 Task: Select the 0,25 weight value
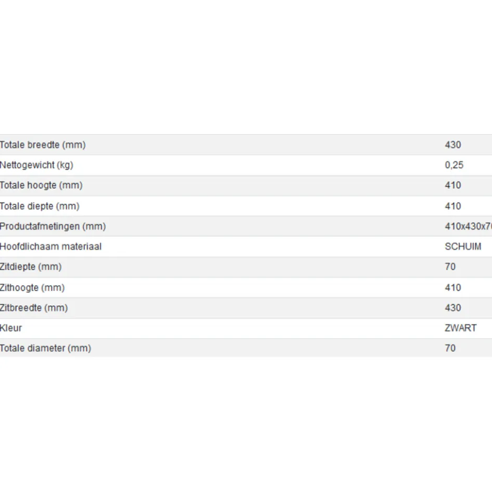tap(454, 165)
